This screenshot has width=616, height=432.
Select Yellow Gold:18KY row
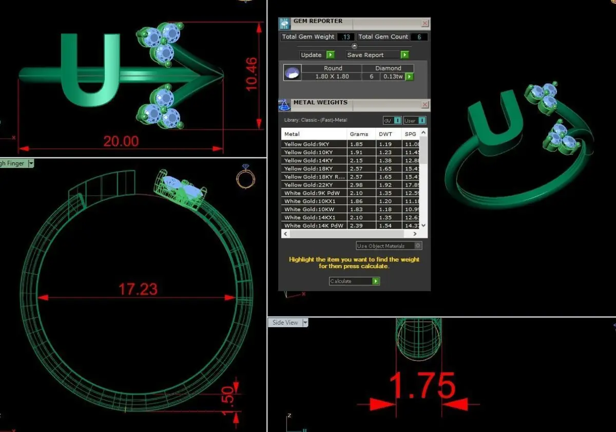coord(351,168)
